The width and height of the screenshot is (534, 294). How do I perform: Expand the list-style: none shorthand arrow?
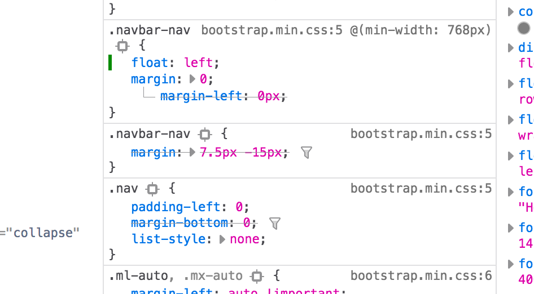click(x=222, y=239)
